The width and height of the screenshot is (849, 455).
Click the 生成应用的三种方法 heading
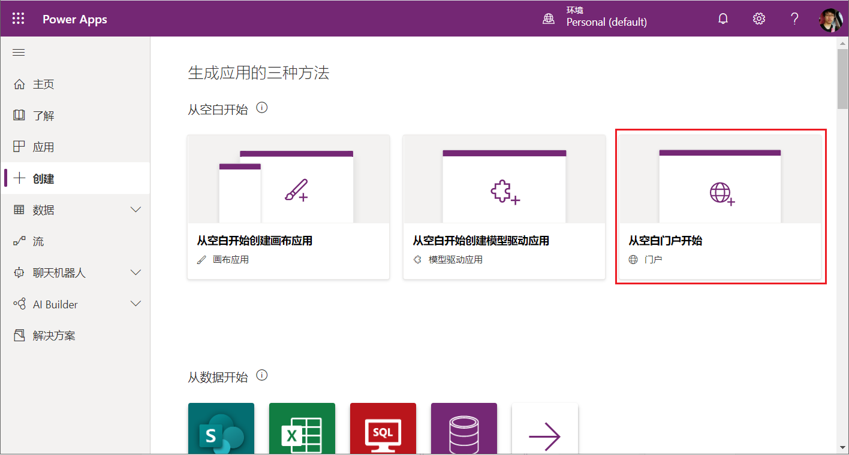click(259, 73)
